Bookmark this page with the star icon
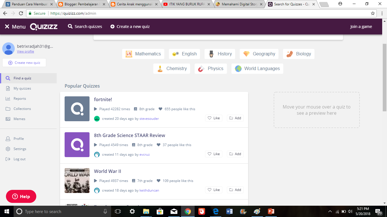The height and width of the screenshot is (217, 387). (373, 13)
